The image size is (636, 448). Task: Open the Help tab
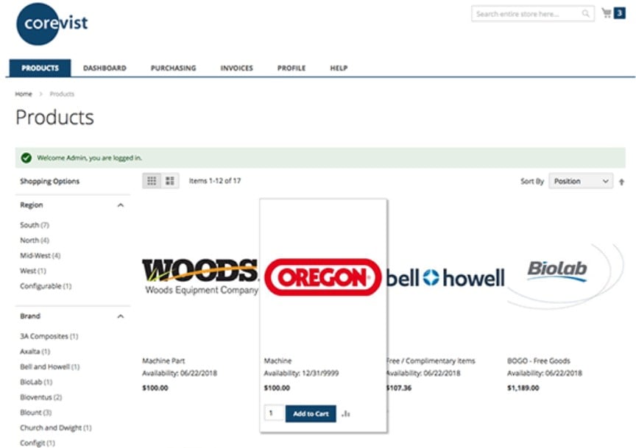[339, 68]
